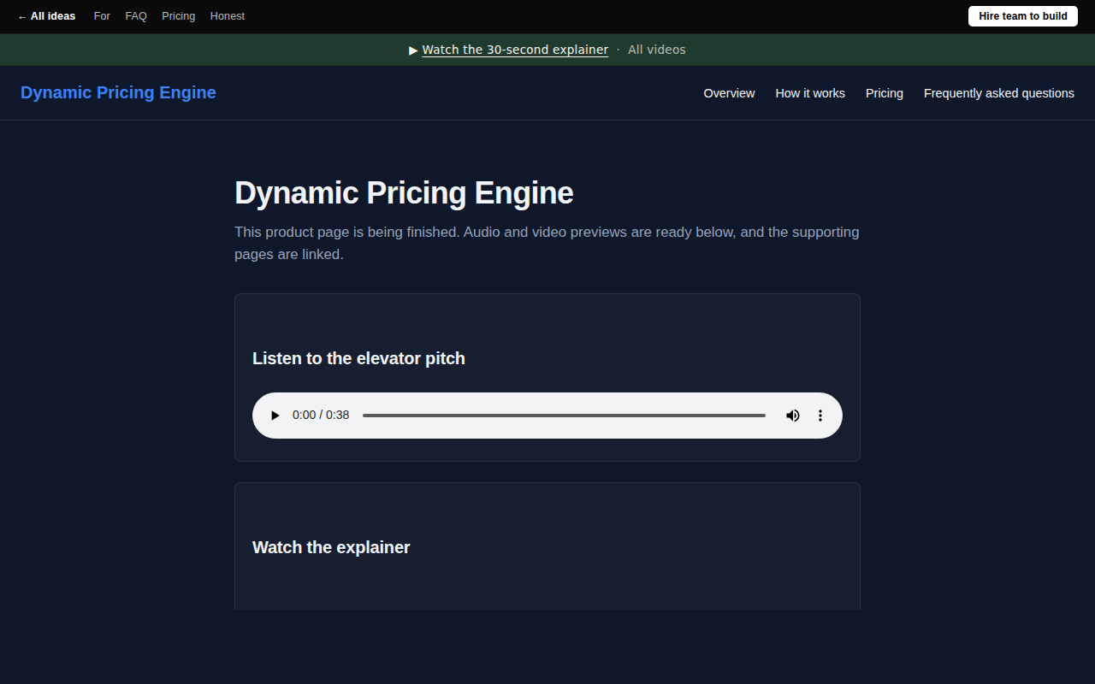Go back to All ideas
Screen dimensions: 1095x684
click(x=46, y=16)
